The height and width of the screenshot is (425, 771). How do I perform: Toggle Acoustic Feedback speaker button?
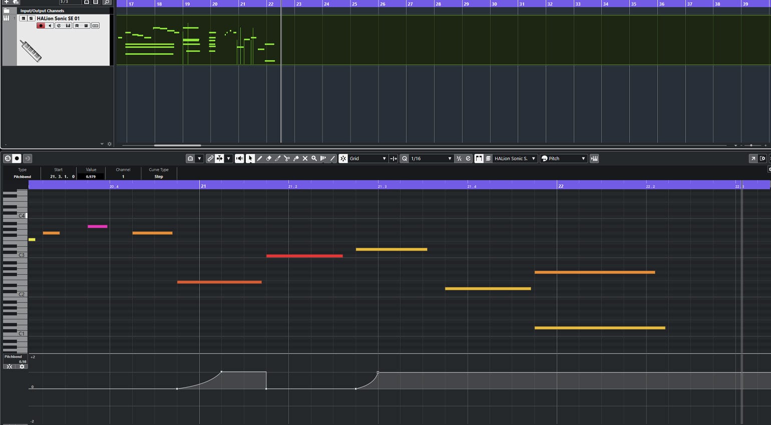[239, 158]
